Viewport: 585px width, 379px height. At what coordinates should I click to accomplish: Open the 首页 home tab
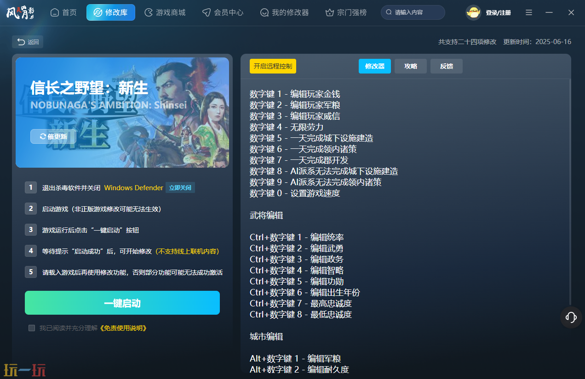tap(63, 12)
